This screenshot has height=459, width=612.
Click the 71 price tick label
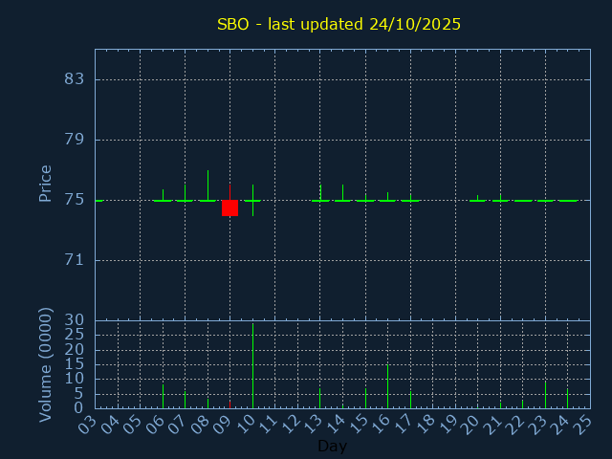coord(75,260)
